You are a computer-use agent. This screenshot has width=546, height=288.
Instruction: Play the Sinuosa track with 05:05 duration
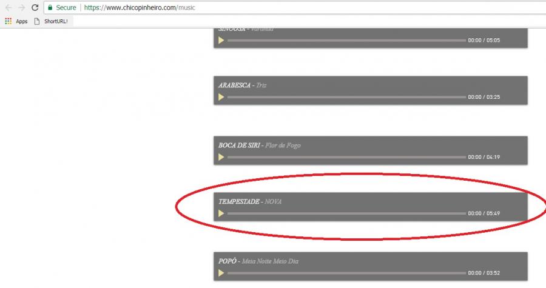[x=221, y=41]
